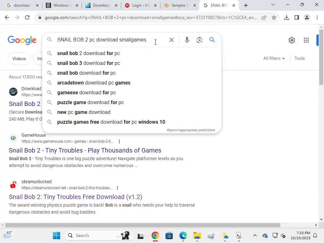Open more options for steamunlocked result

117,188
